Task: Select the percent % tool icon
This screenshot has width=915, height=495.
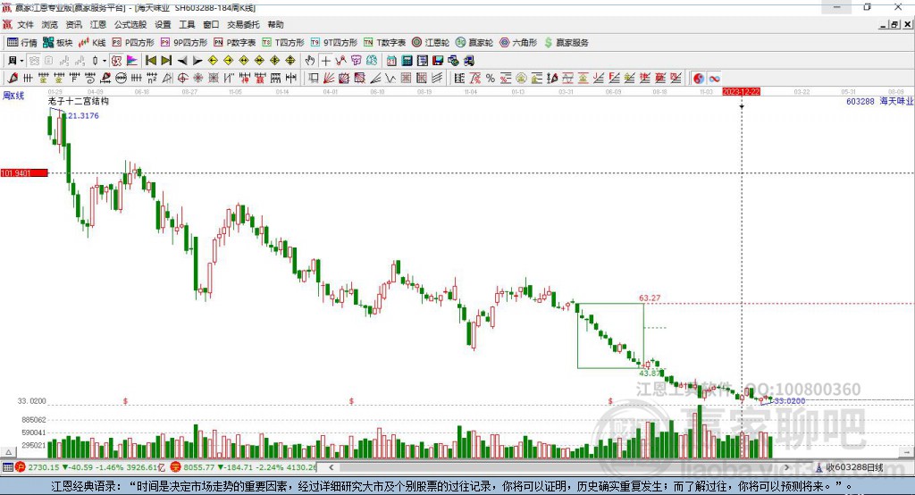Action: pyautogui.click(x=491, y=79)
